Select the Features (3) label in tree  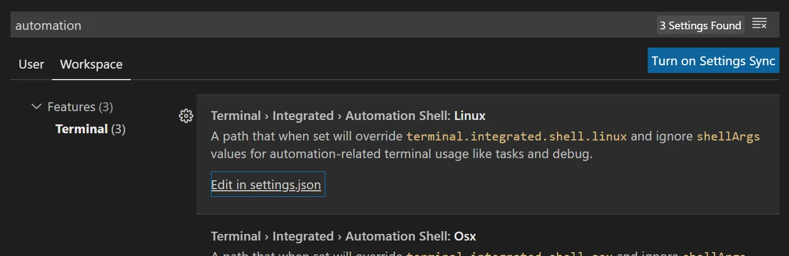pos(80,107)
